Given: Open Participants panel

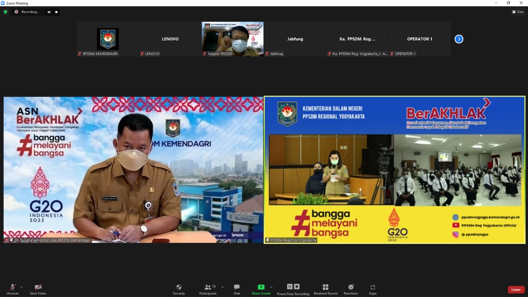Looking at the screenshot, I should point(208,290).
